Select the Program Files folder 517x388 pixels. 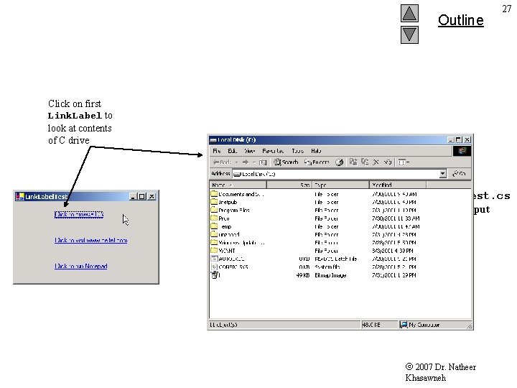coord(230,210)
